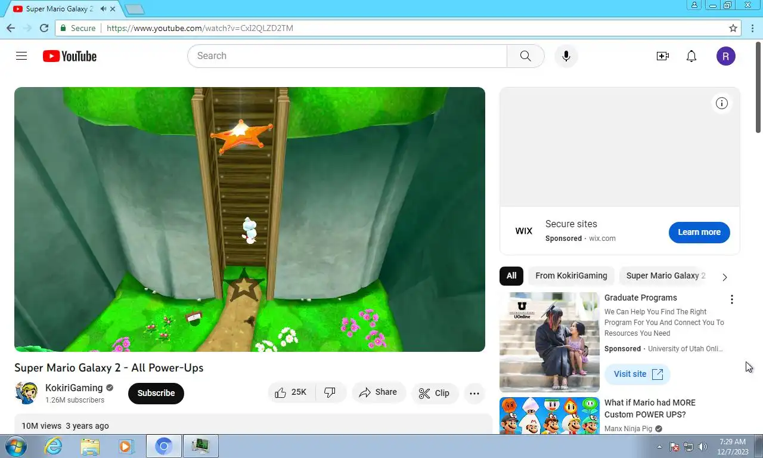Click the Manx Ninja Pig channel name

coord(628,428)
